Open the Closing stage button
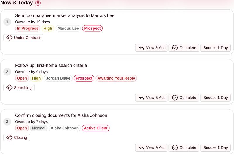 pyautogui.click(x=17, y=138)
